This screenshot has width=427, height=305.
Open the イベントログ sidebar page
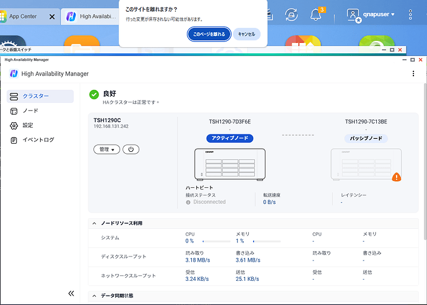(x=38, y=140)
